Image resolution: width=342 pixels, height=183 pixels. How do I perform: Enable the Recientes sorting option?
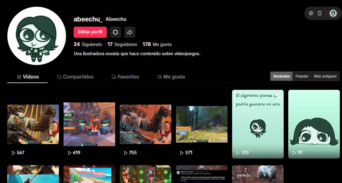(x=281, y=76)
